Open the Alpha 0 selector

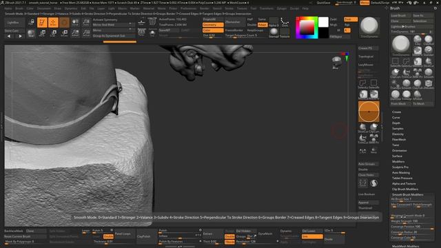pos(274,22)
